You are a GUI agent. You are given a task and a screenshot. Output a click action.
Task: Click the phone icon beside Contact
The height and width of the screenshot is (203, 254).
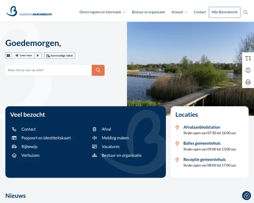point(14,129)
